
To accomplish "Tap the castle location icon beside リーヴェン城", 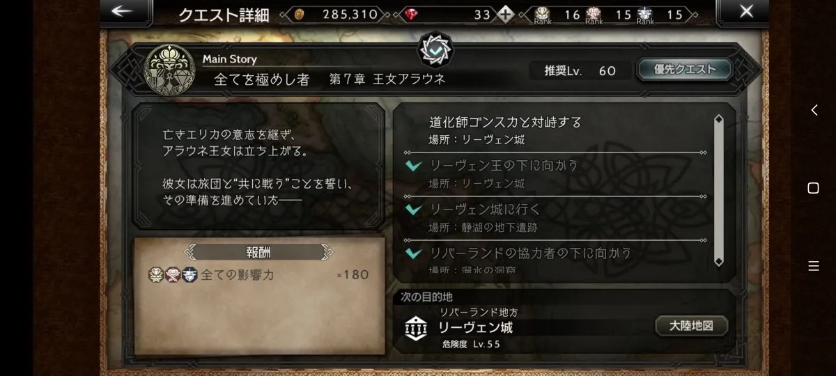I will [x=417, y=328].
